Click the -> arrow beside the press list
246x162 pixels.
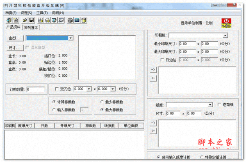(153, 69)
